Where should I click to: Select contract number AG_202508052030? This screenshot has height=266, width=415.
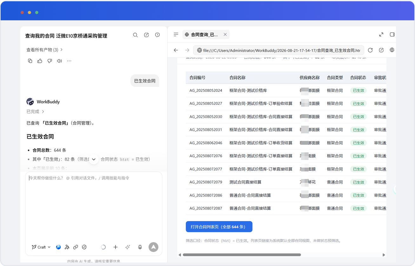(x=206, y=116)
